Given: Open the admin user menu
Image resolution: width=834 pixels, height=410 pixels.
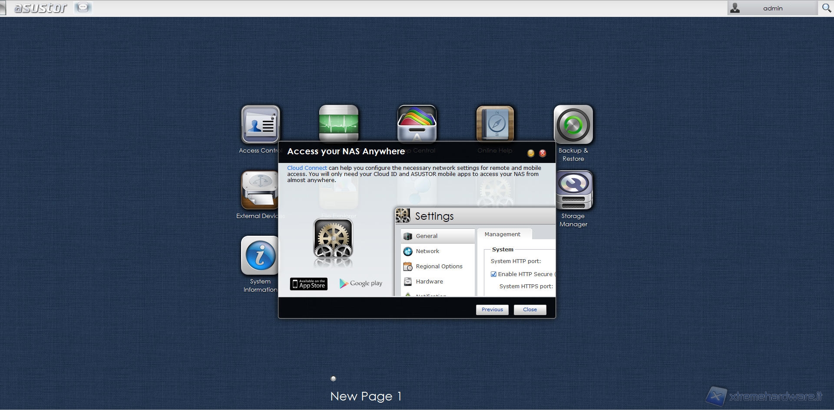Looking at the screenshot, I should click(x=772, y=8).
